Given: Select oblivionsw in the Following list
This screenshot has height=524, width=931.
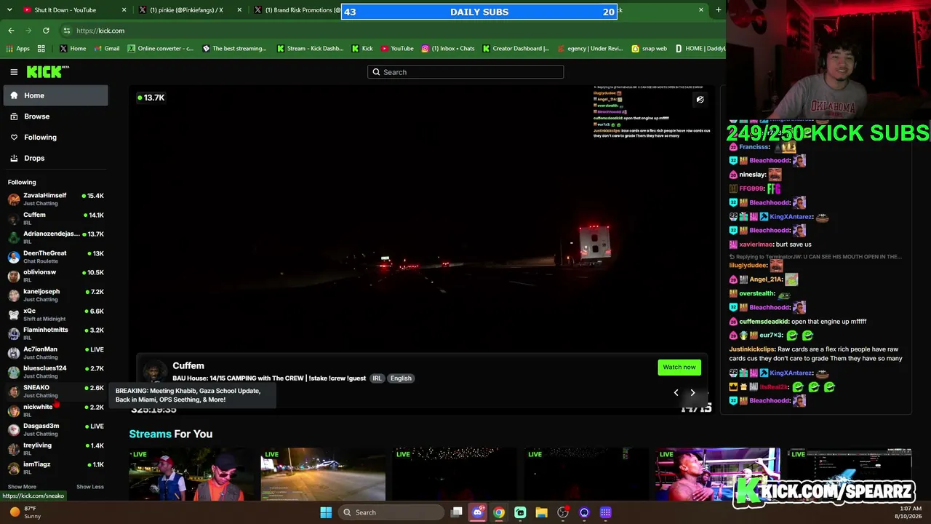Looking at the screenshot, I should click(x=56, y=276).
